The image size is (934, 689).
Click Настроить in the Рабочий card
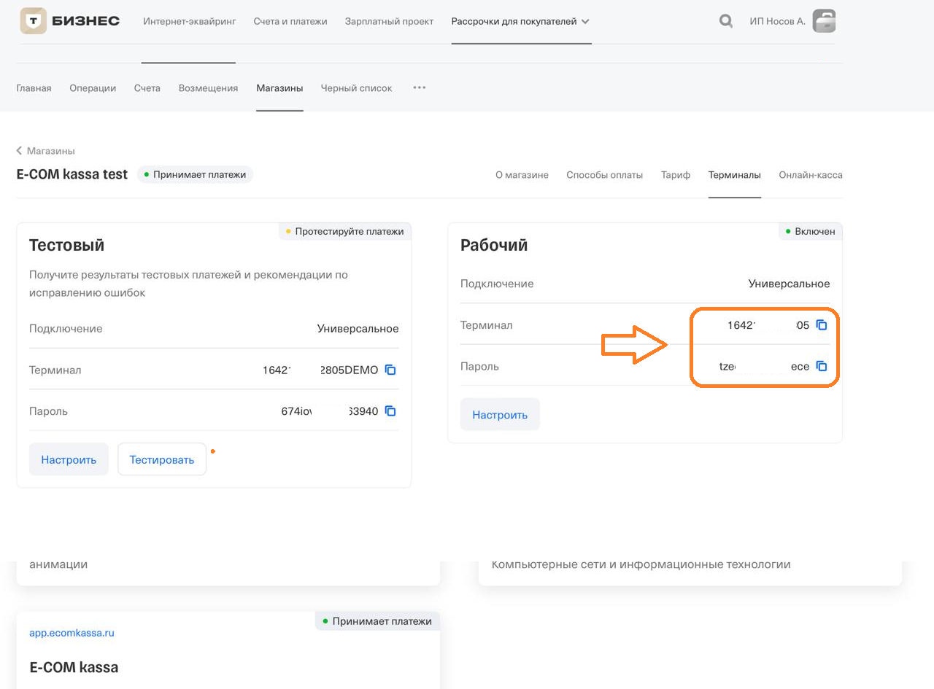500,415
